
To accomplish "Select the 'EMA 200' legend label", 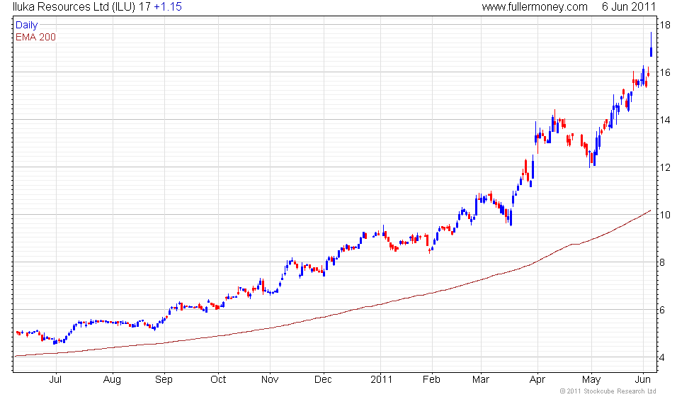I will [x=36, y=37].
